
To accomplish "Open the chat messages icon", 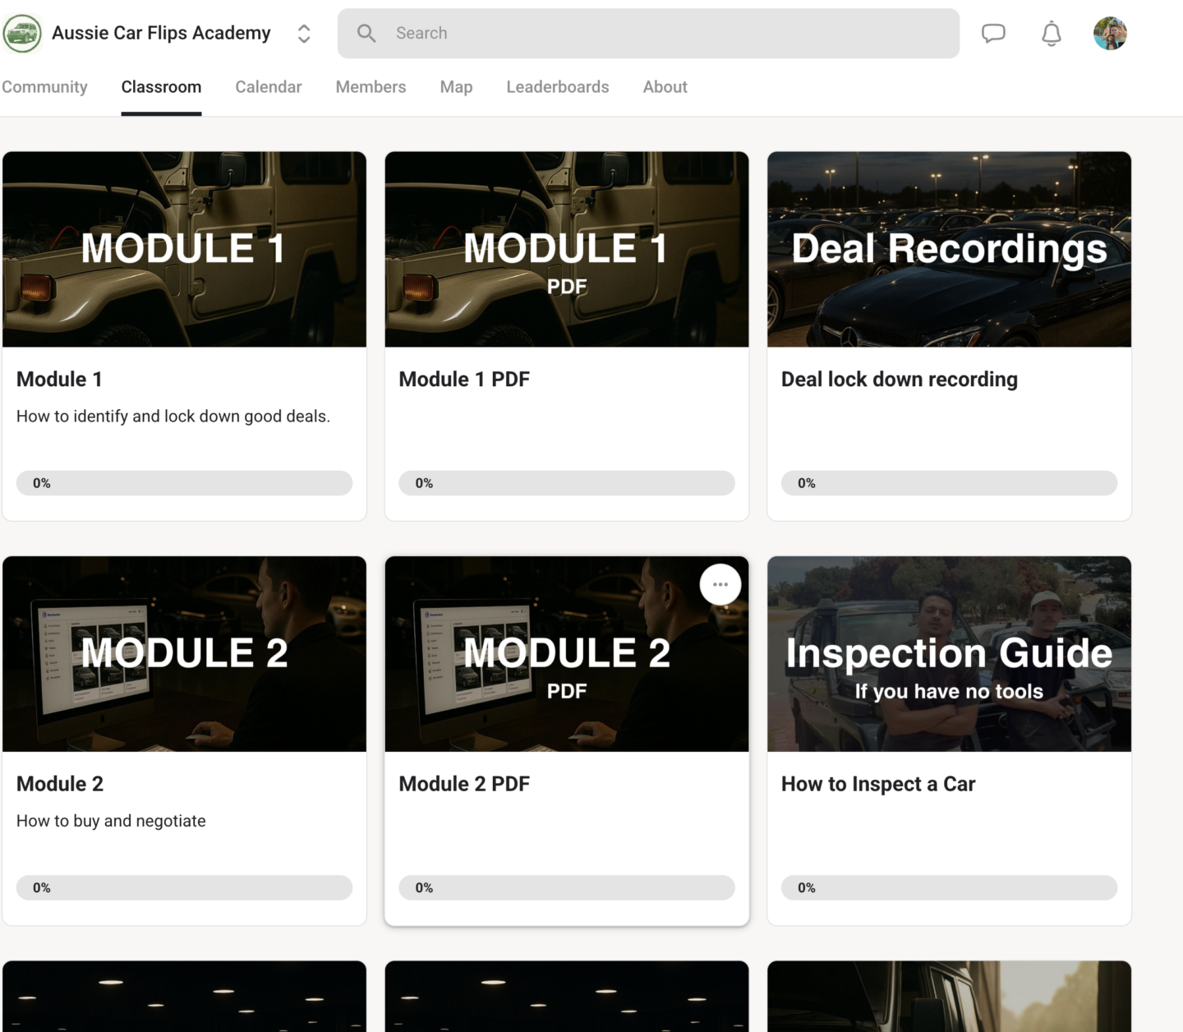I will (x=993, y=34).
